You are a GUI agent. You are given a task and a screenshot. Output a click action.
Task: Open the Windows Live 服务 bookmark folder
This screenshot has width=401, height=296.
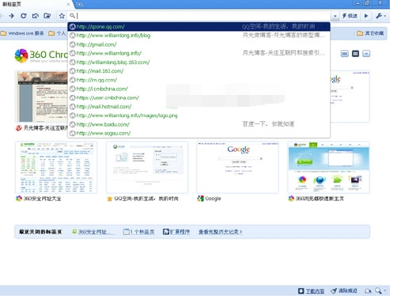[22, 33]
